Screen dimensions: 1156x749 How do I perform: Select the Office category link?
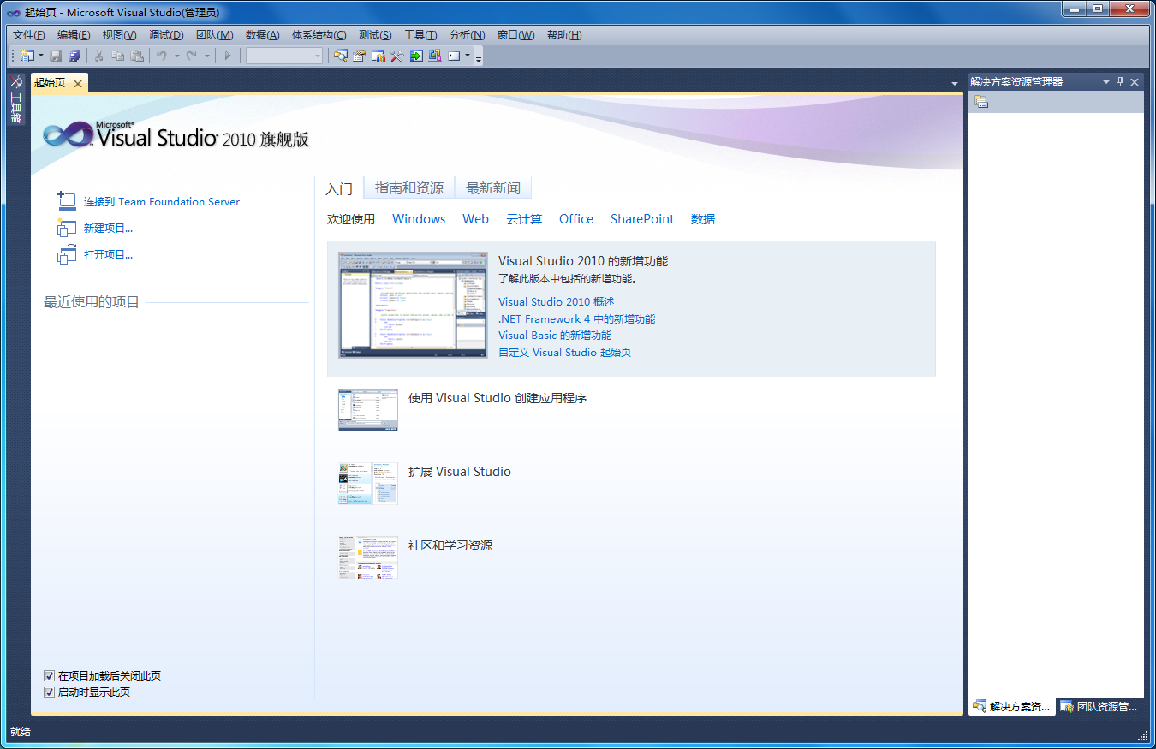click(x=576, y=219)
